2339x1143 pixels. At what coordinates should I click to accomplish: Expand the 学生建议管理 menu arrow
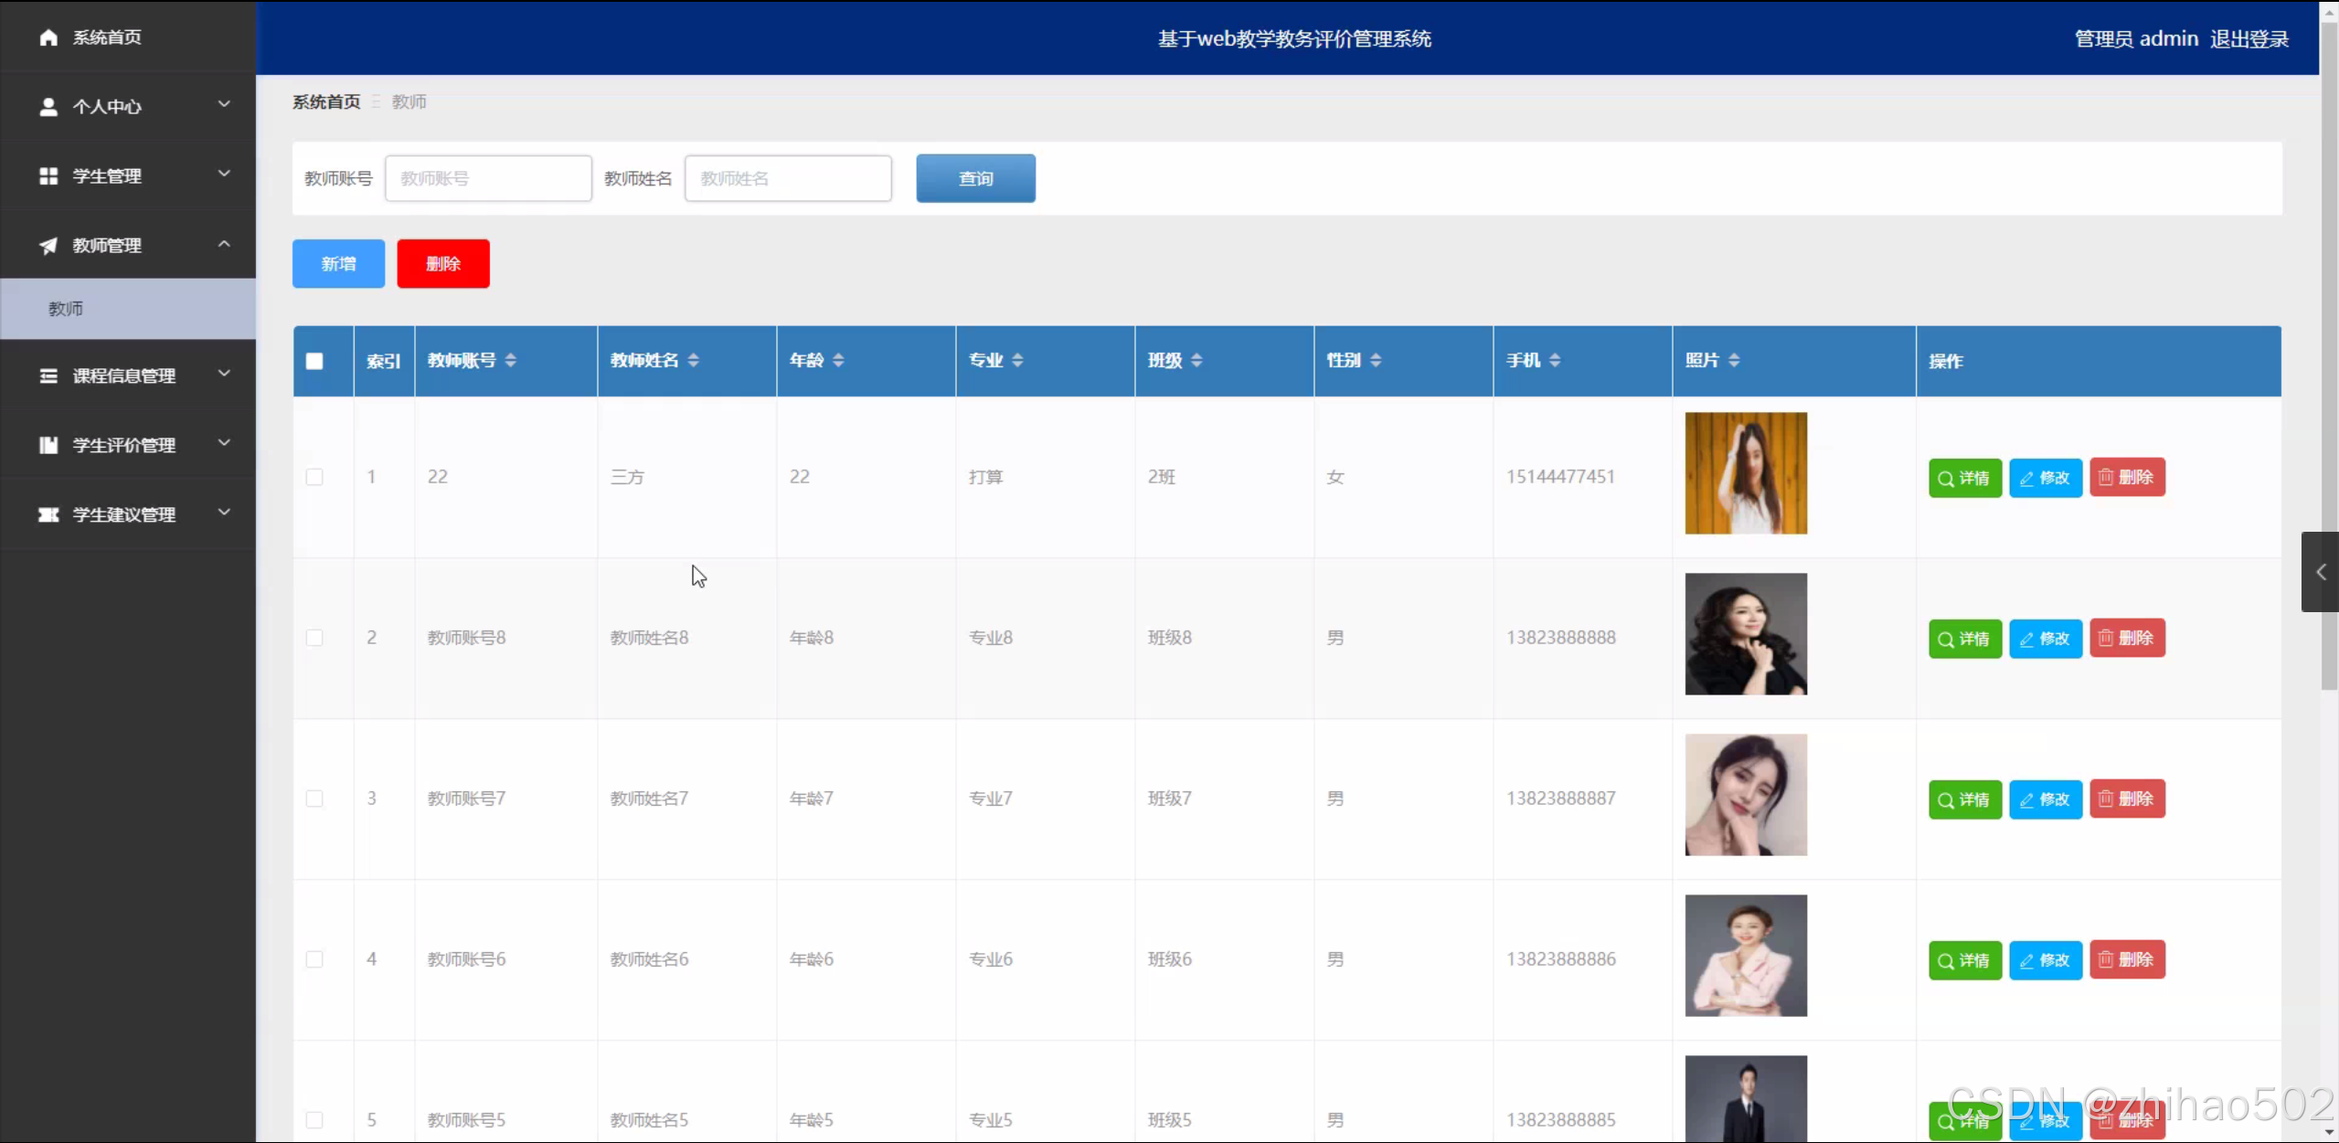224,513
